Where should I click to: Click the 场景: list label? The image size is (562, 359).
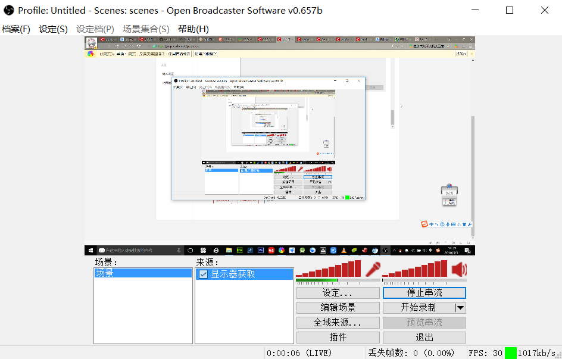[x=106, y=262]
